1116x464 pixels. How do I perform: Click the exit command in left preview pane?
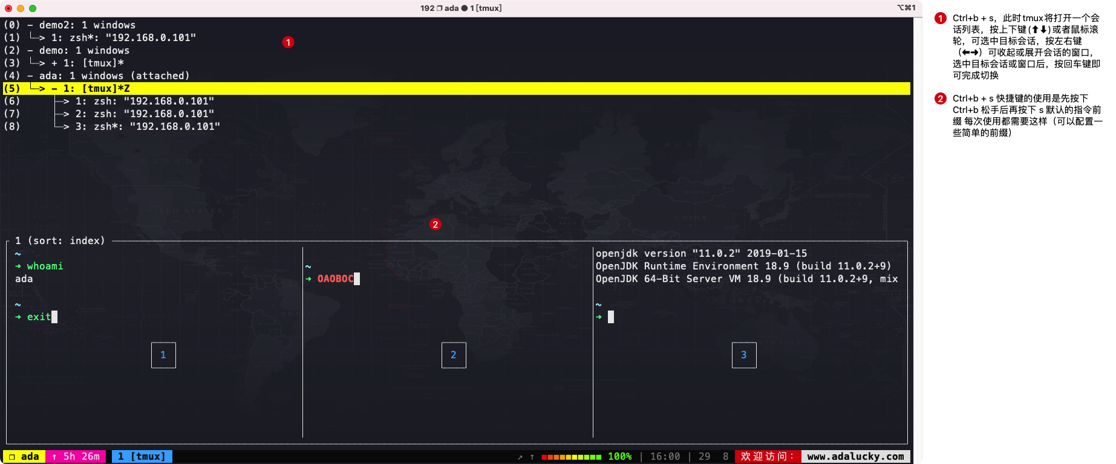tap(39, 317)
